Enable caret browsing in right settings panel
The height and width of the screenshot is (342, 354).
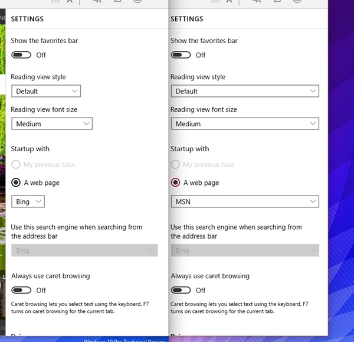(181, 290)
